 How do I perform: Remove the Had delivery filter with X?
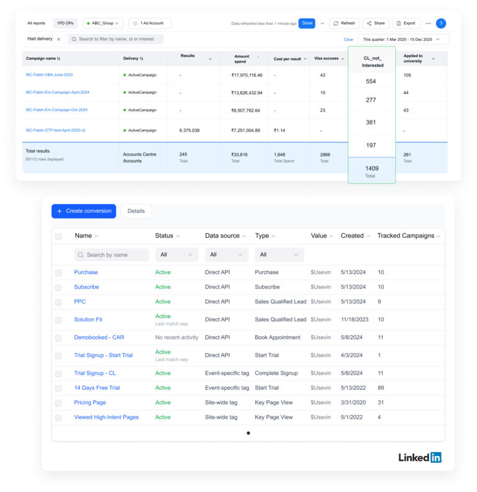click(x=58, y=39)
